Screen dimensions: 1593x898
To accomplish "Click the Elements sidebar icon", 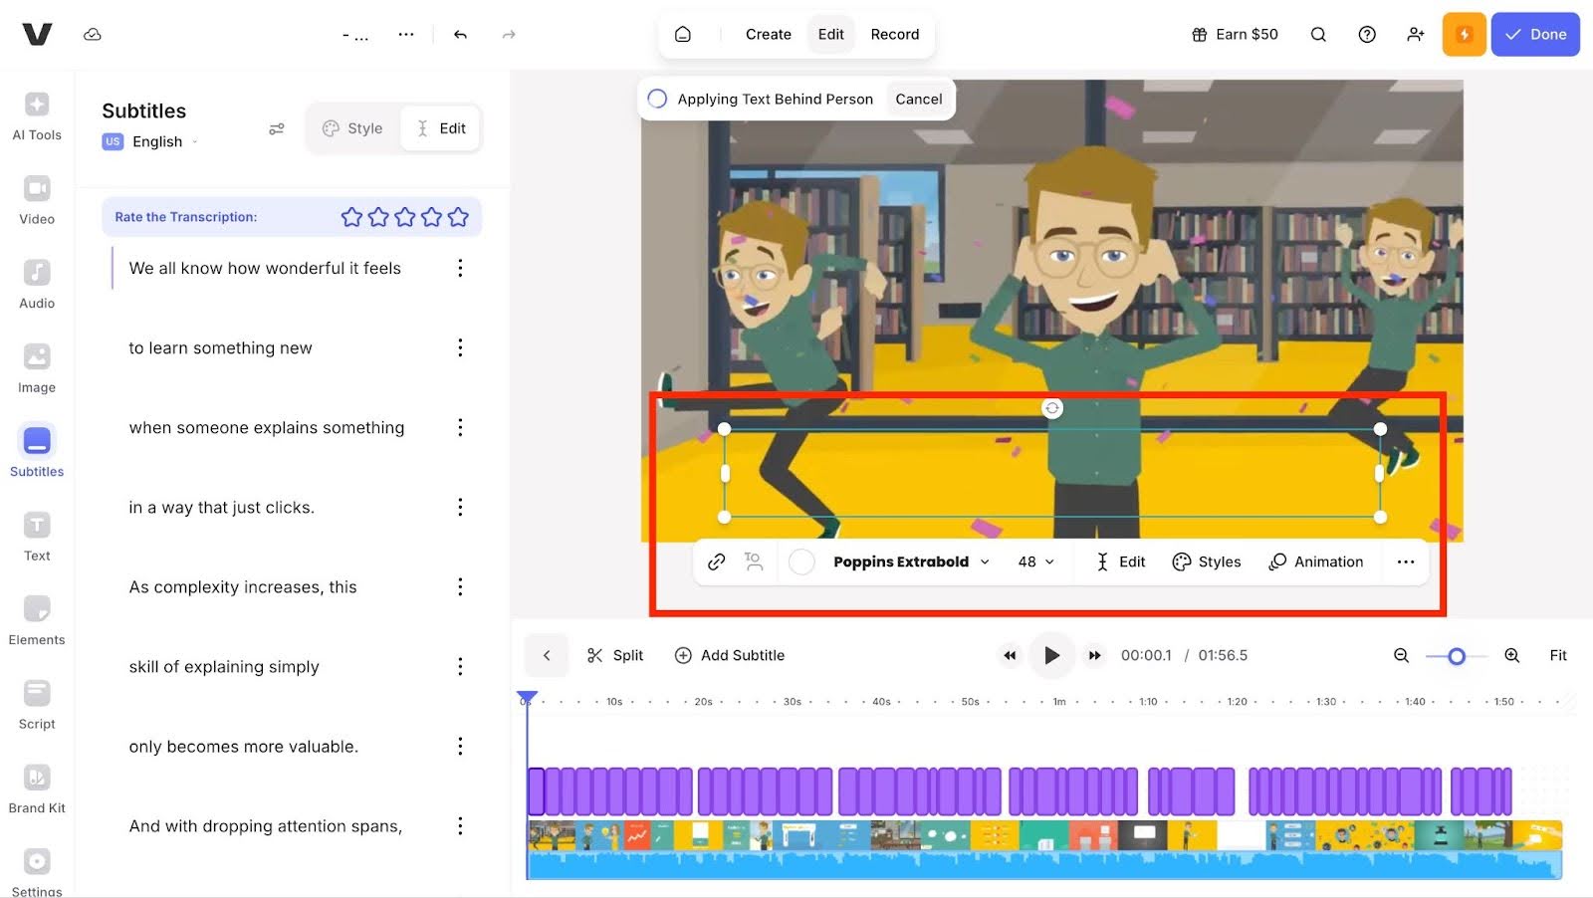I will (37, 610).
